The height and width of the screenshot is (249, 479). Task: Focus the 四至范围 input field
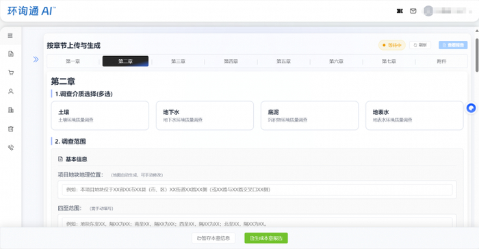(x=257, y=222)
